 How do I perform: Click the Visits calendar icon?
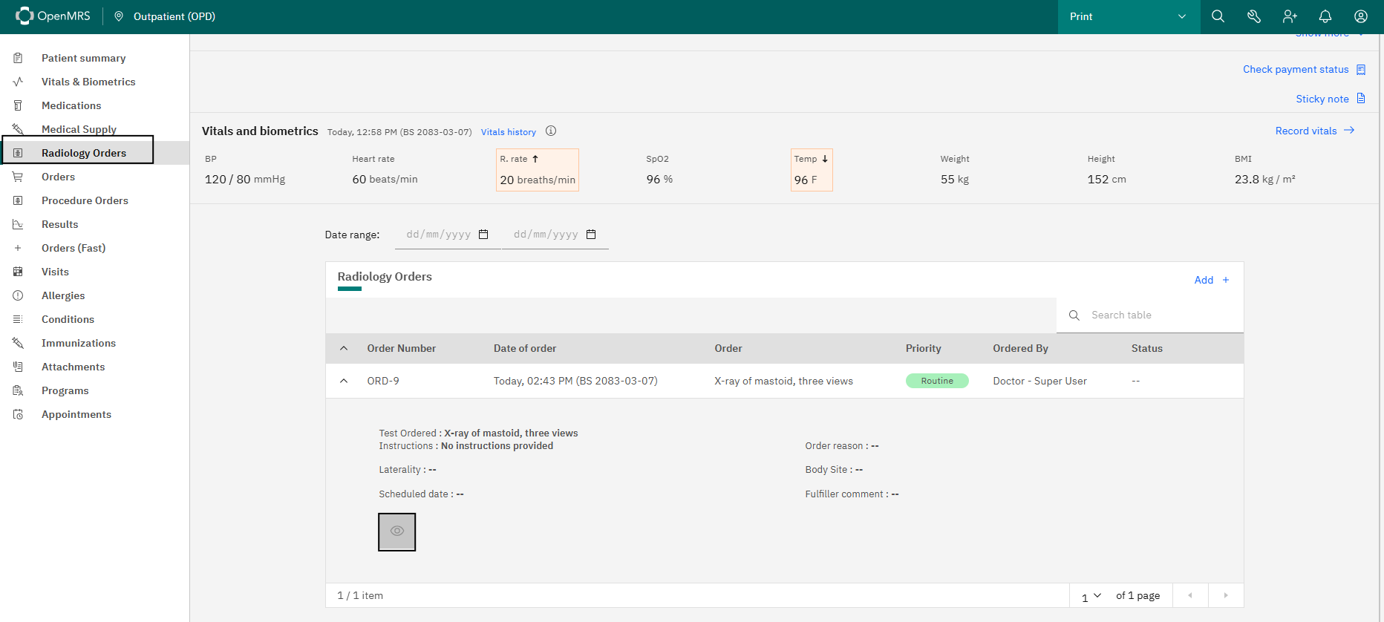pyautogui.click(x=18, y=272)
